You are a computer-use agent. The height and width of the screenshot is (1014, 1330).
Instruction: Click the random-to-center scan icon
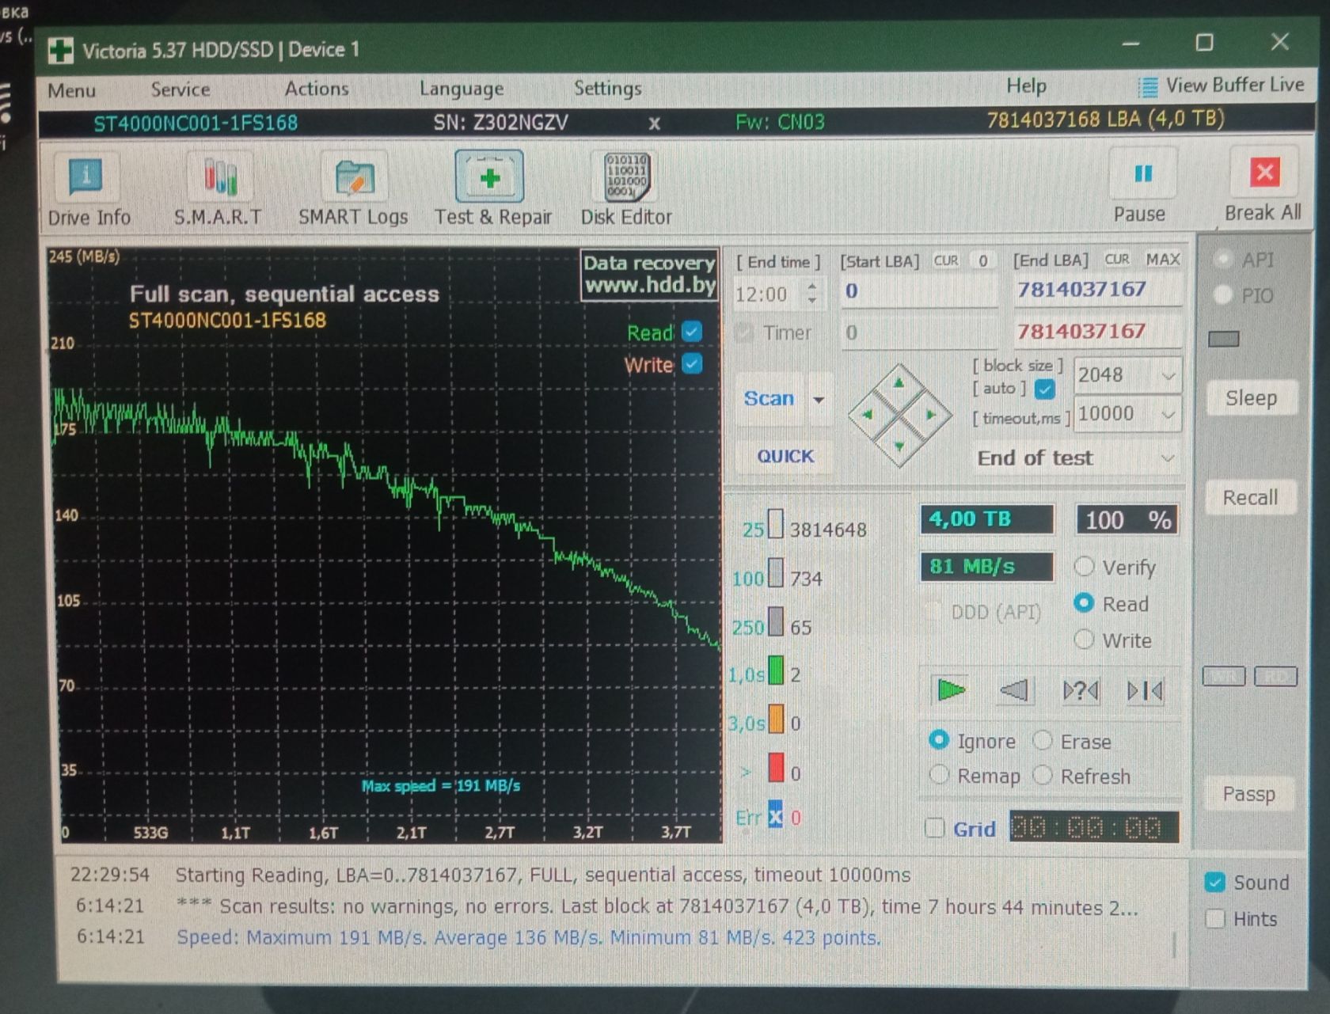pyautogui.click(x=1145, y=691)
